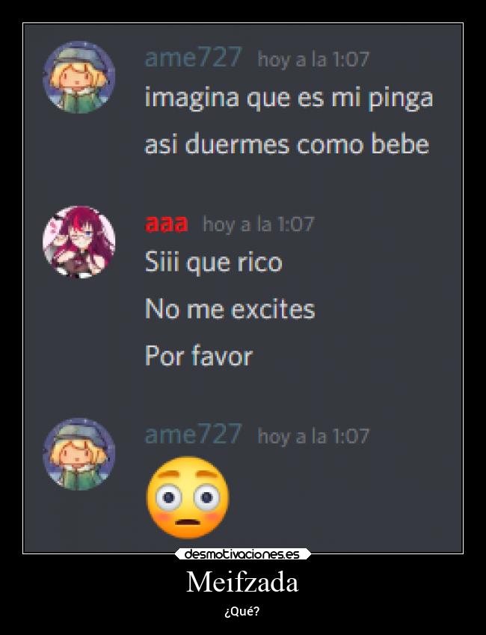486x635 pixels.
Task: Open the ame727 username in the first message
Action: (193, 57)
